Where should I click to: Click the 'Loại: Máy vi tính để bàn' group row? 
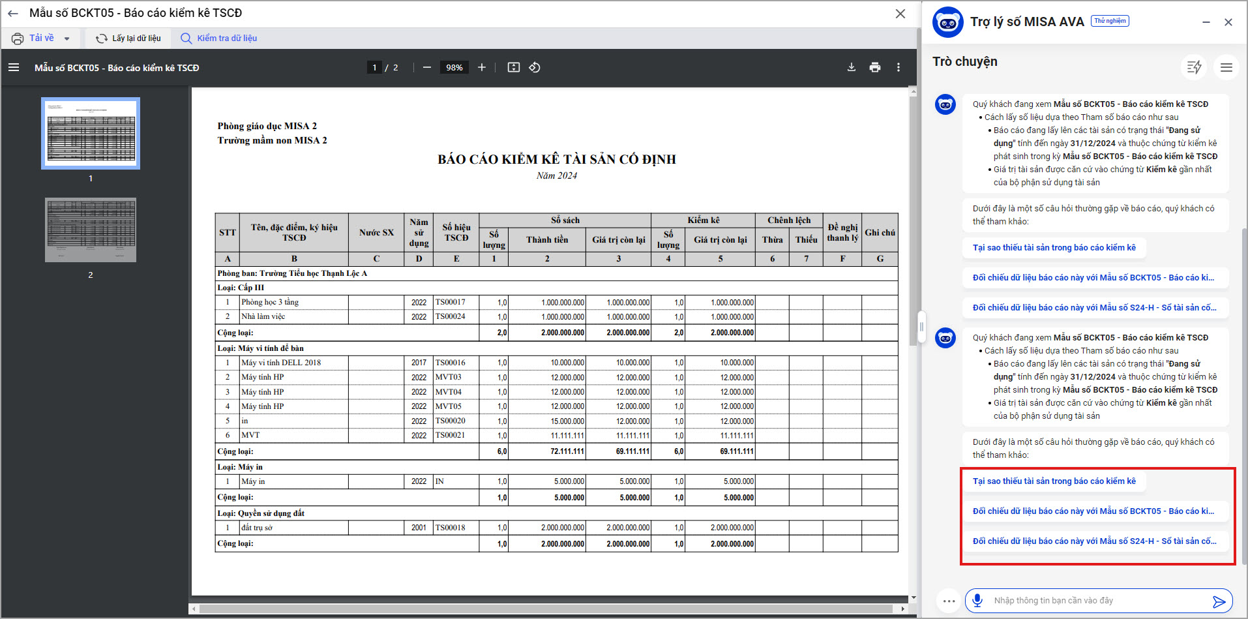pos(556,348)
